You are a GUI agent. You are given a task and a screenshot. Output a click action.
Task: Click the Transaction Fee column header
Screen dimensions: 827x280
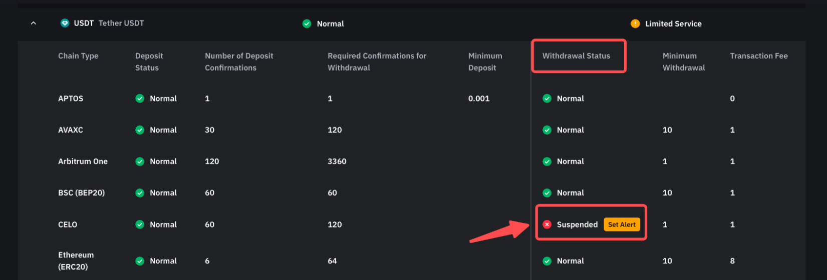(758, 56)
